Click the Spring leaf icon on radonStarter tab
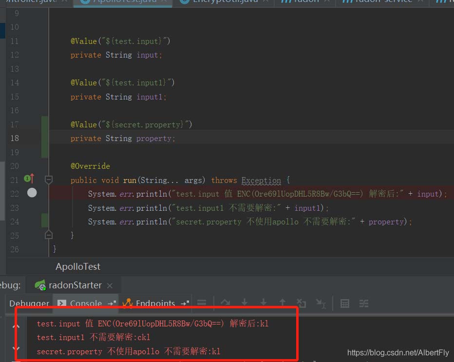This screenshot has width=454, height=362. [x=40, y=285]
